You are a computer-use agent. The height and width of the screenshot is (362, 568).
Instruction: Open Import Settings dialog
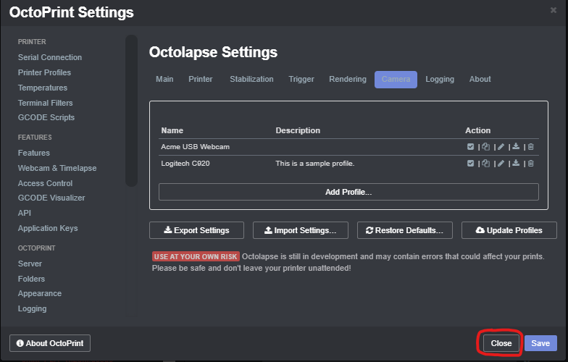[301, 230]
